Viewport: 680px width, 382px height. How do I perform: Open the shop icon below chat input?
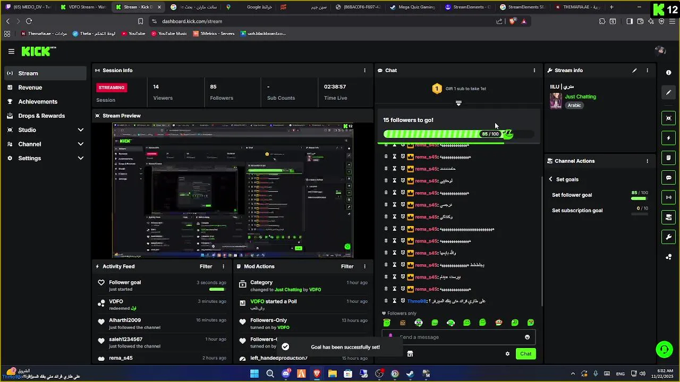(410, 354)
